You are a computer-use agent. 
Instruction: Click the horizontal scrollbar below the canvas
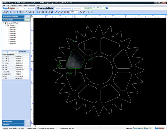[x=100, y=126]
